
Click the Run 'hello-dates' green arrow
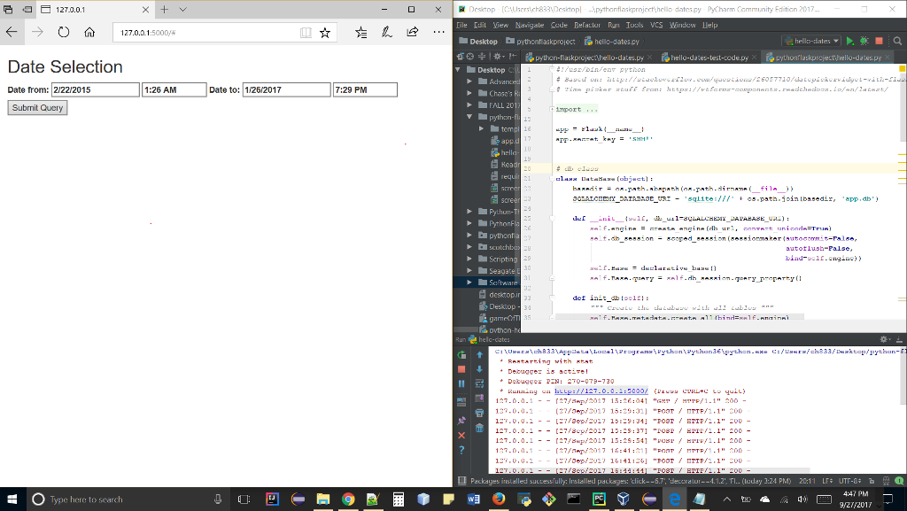(849, 41)
